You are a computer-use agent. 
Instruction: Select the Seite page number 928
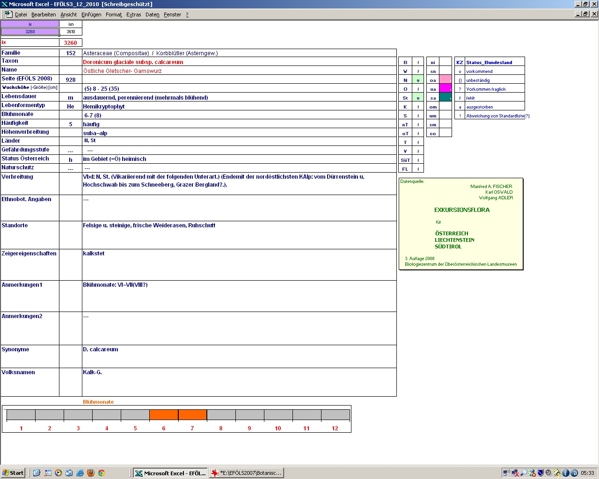pos(71,80)
